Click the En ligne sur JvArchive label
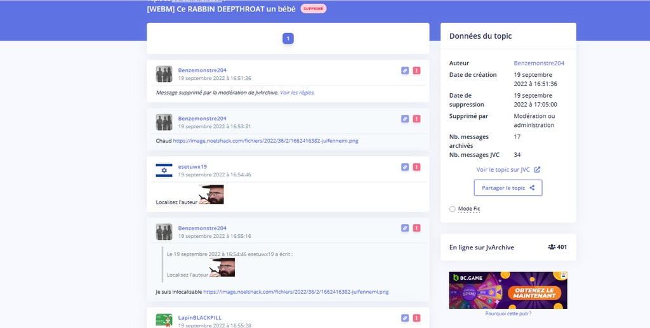Screen dimensions: 650x328 coord(482,247)
